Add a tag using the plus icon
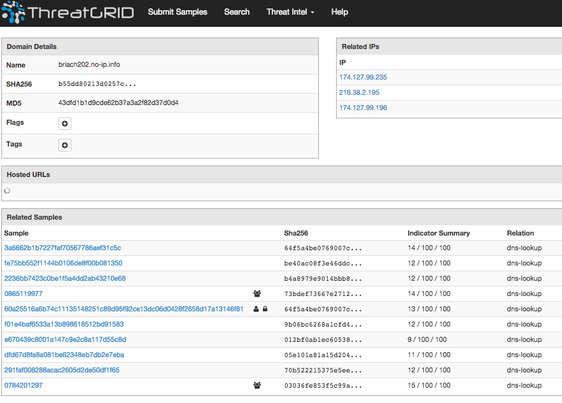562x403 pixels. click(65, 145)
